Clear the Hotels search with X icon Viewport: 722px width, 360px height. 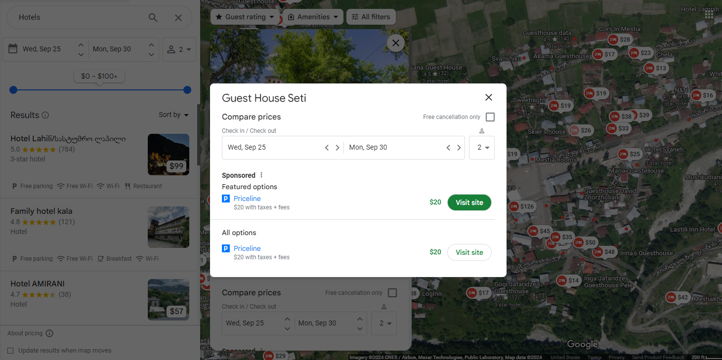(178, 18)
